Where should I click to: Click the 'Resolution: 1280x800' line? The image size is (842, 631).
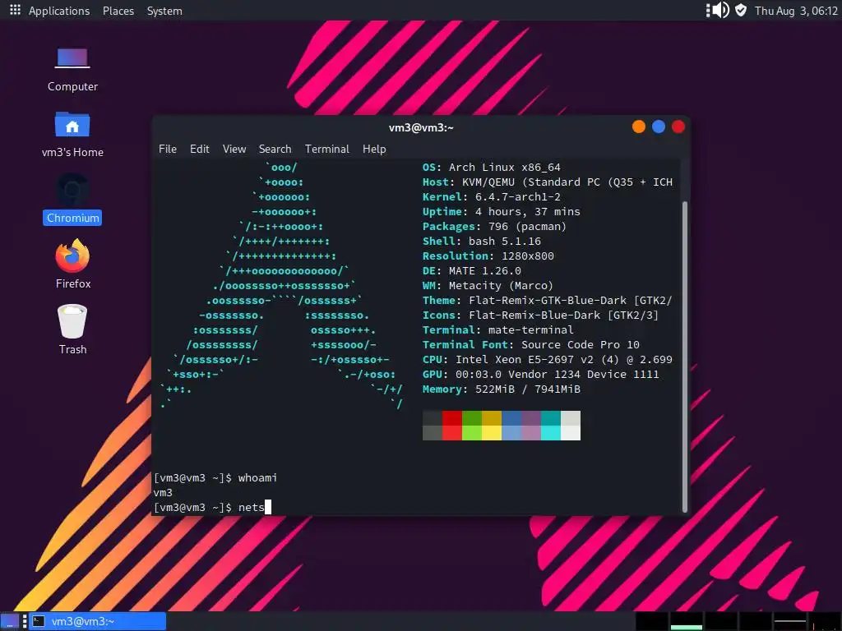pyautogui.click(x=488, y=256)
